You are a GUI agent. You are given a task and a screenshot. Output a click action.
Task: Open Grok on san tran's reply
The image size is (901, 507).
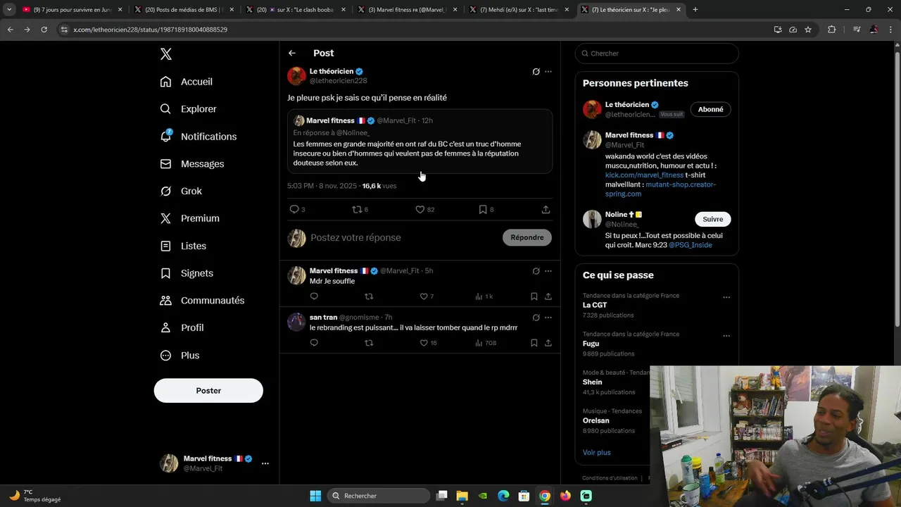click(536, 318)
